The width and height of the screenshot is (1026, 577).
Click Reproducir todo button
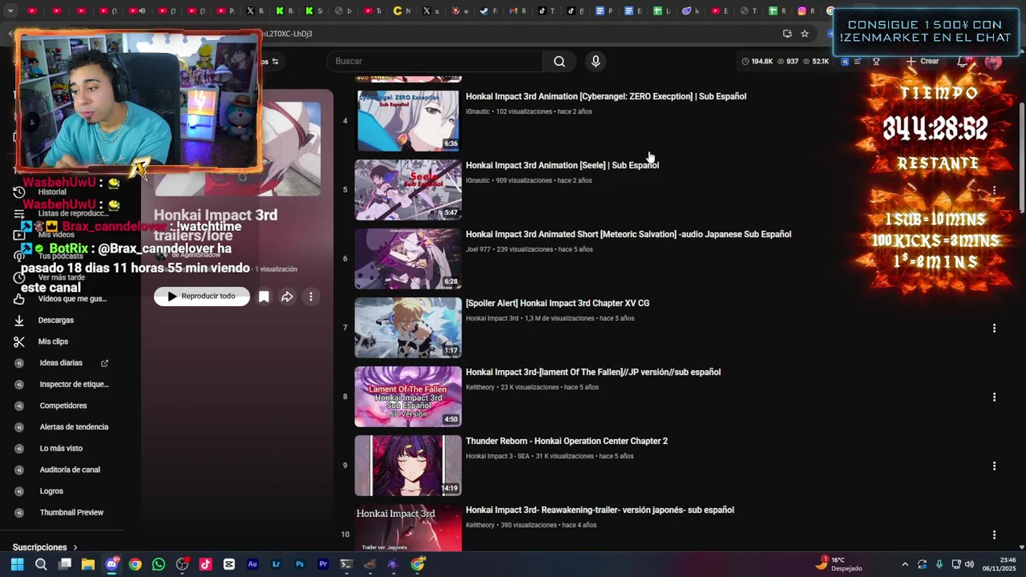tap(202, 297)
